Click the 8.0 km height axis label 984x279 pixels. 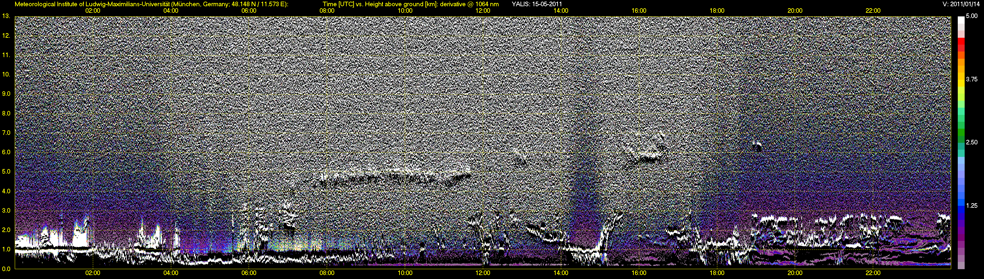[x=6, y=114]
